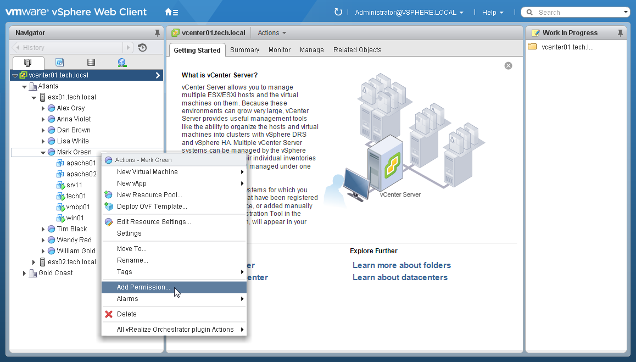Screen dimensions: 636x362
Task: Switch to Storage view icon
Action: click(91, 63)
